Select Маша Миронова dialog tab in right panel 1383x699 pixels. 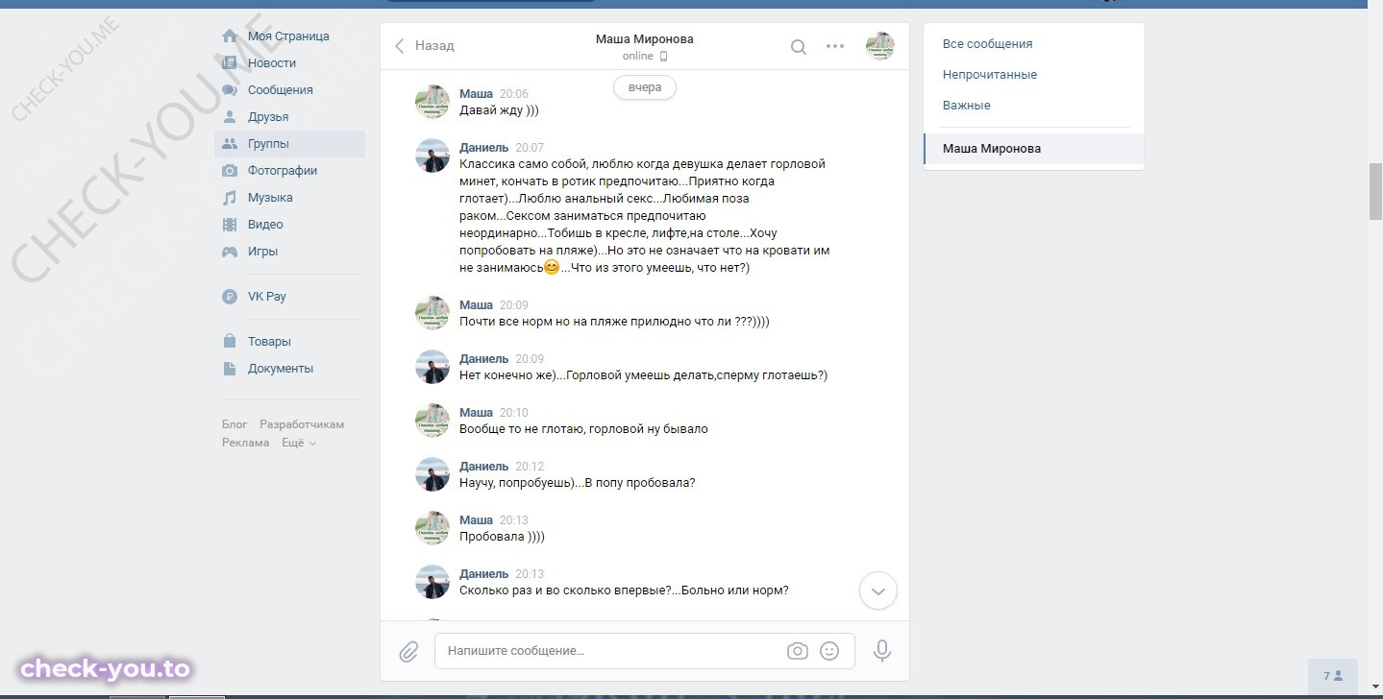1034,149
